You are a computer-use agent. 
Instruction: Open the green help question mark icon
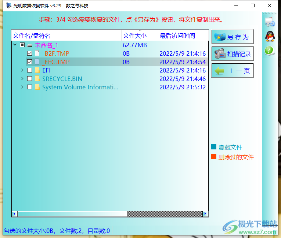pos(269,51)
